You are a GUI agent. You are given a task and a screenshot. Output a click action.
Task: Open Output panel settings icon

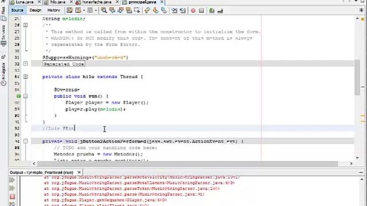pyautogui.click(x=12, y=204)
